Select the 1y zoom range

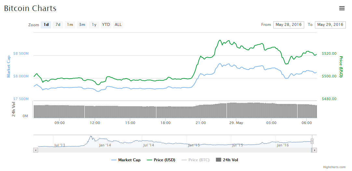pyautogui.click(x=94, y=25)
